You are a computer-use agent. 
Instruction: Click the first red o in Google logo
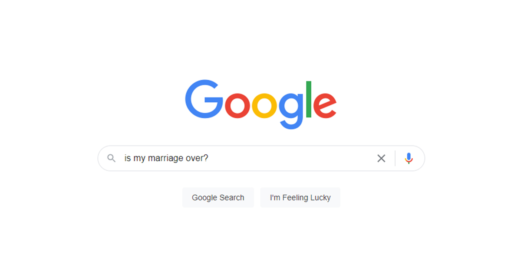pyautogui.click(x=237, y=105)
